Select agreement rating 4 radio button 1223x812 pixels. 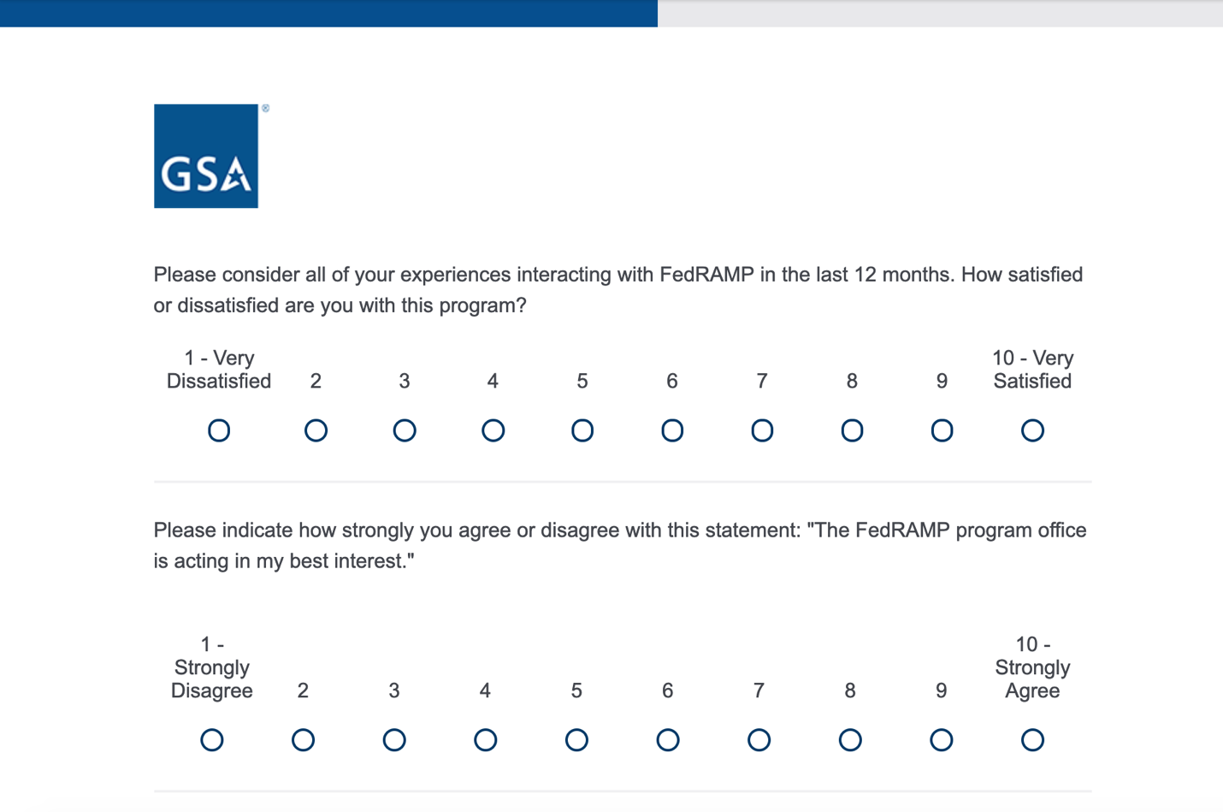point(485,740)
